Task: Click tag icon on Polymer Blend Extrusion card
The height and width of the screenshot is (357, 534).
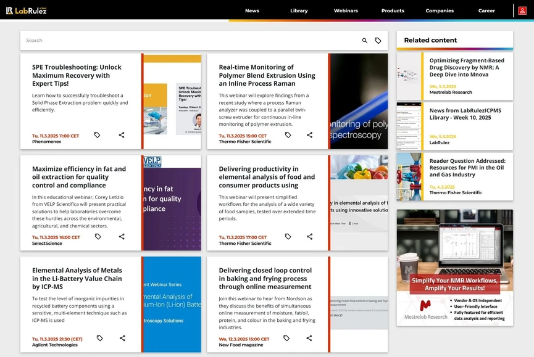Action: click(288, 135)
